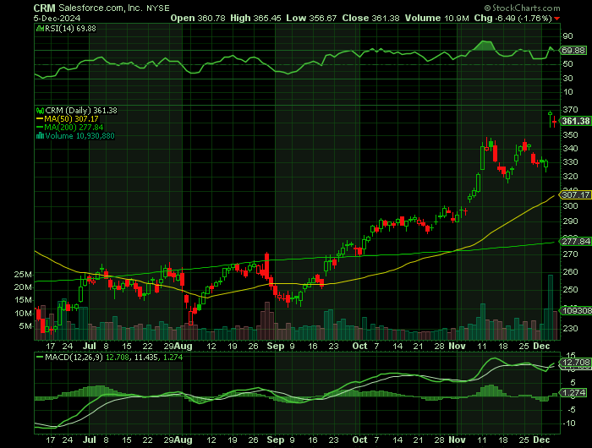Click the 12.708 MACD value tag on axis
The image size is (592, 448).
575,363
